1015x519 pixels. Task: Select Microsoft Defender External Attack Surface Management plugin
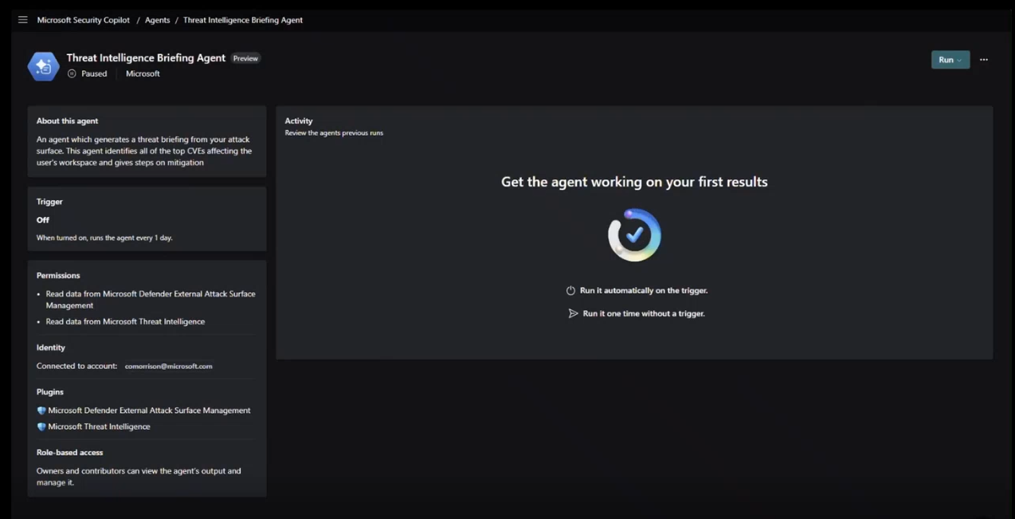pyautogui.click(x=149, y=411)
